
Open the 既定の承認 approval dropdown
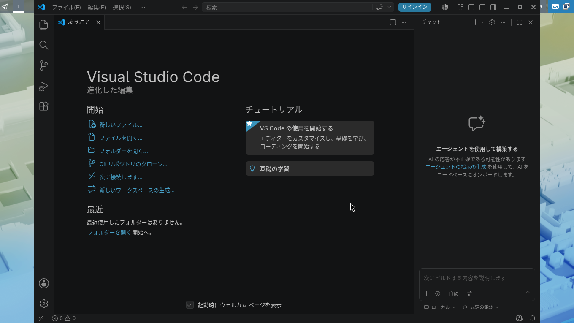click(481, 307)
